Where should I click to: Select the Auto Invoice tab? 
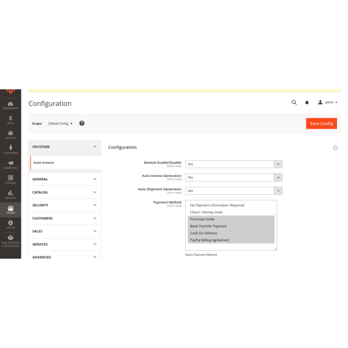coord(44,162)
